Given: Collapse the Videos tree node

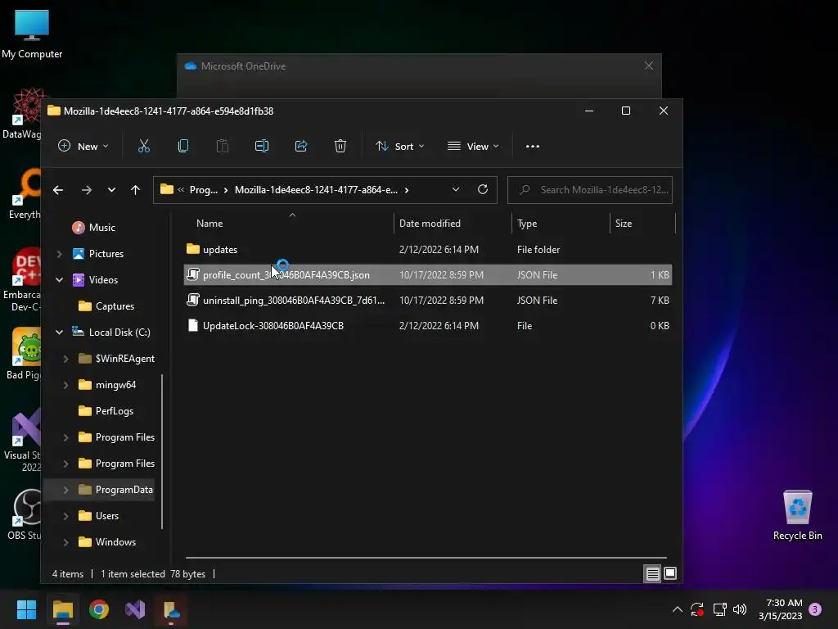Looking at the screenshot, I should tap(59, 280).
